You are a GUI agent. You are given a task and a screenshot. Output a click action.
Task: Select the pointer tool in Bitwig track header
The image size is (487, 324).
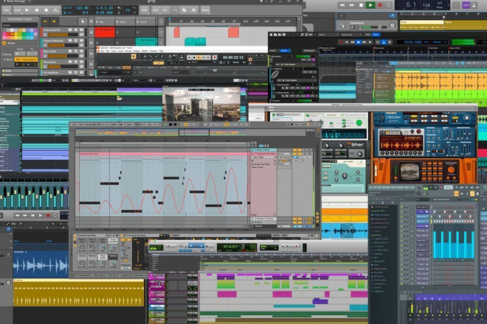tap(83, 21)
